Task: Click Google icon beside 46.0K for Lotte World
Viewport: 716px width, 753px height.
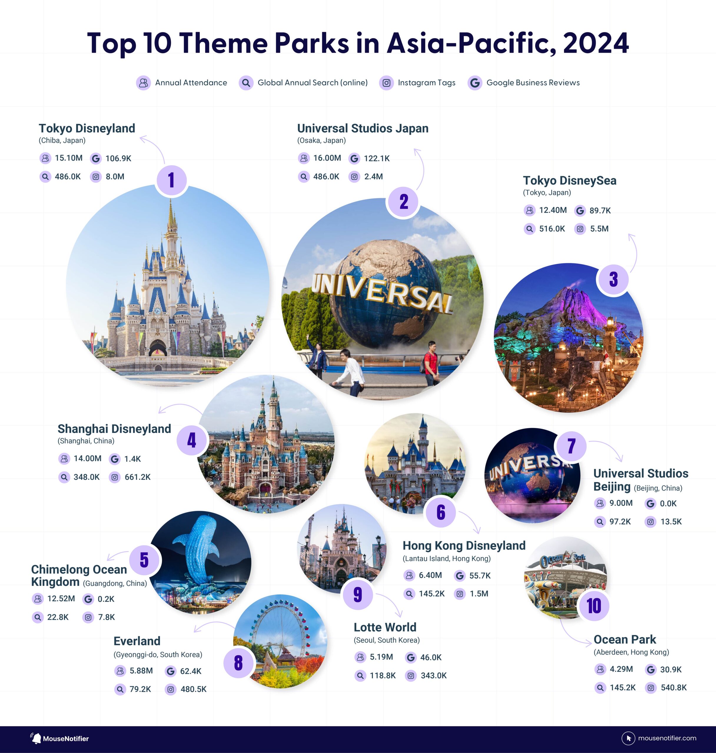Action: pyautogui.click(x=411, y=657)
